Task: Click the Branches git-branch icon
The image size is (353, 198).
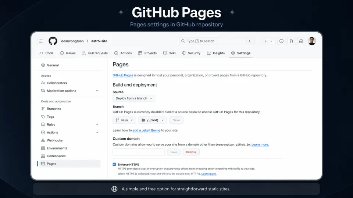Action: point(43,109)
